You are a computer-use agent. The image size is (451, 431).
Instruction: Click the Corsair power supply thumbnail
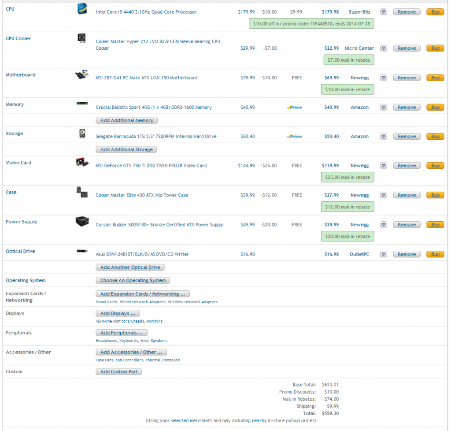[x=82, y=221]
